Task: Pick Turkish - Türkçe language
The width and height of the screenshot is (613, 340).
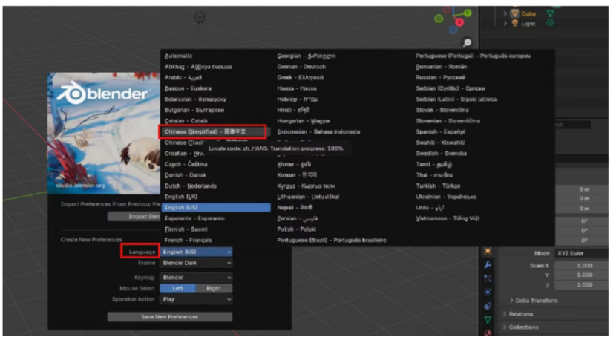Action: click(438, 186)
